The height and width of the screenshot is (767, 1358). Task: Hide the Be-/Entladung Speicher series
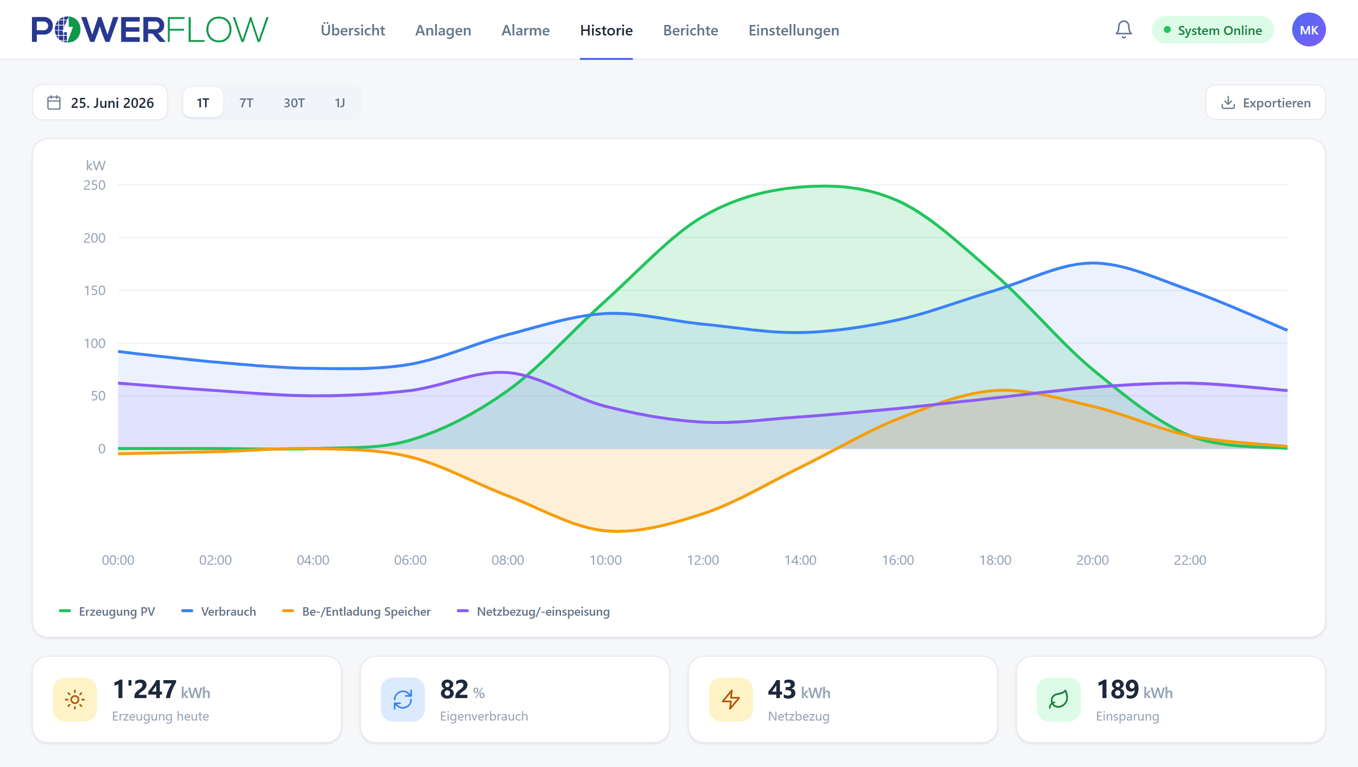356,612
